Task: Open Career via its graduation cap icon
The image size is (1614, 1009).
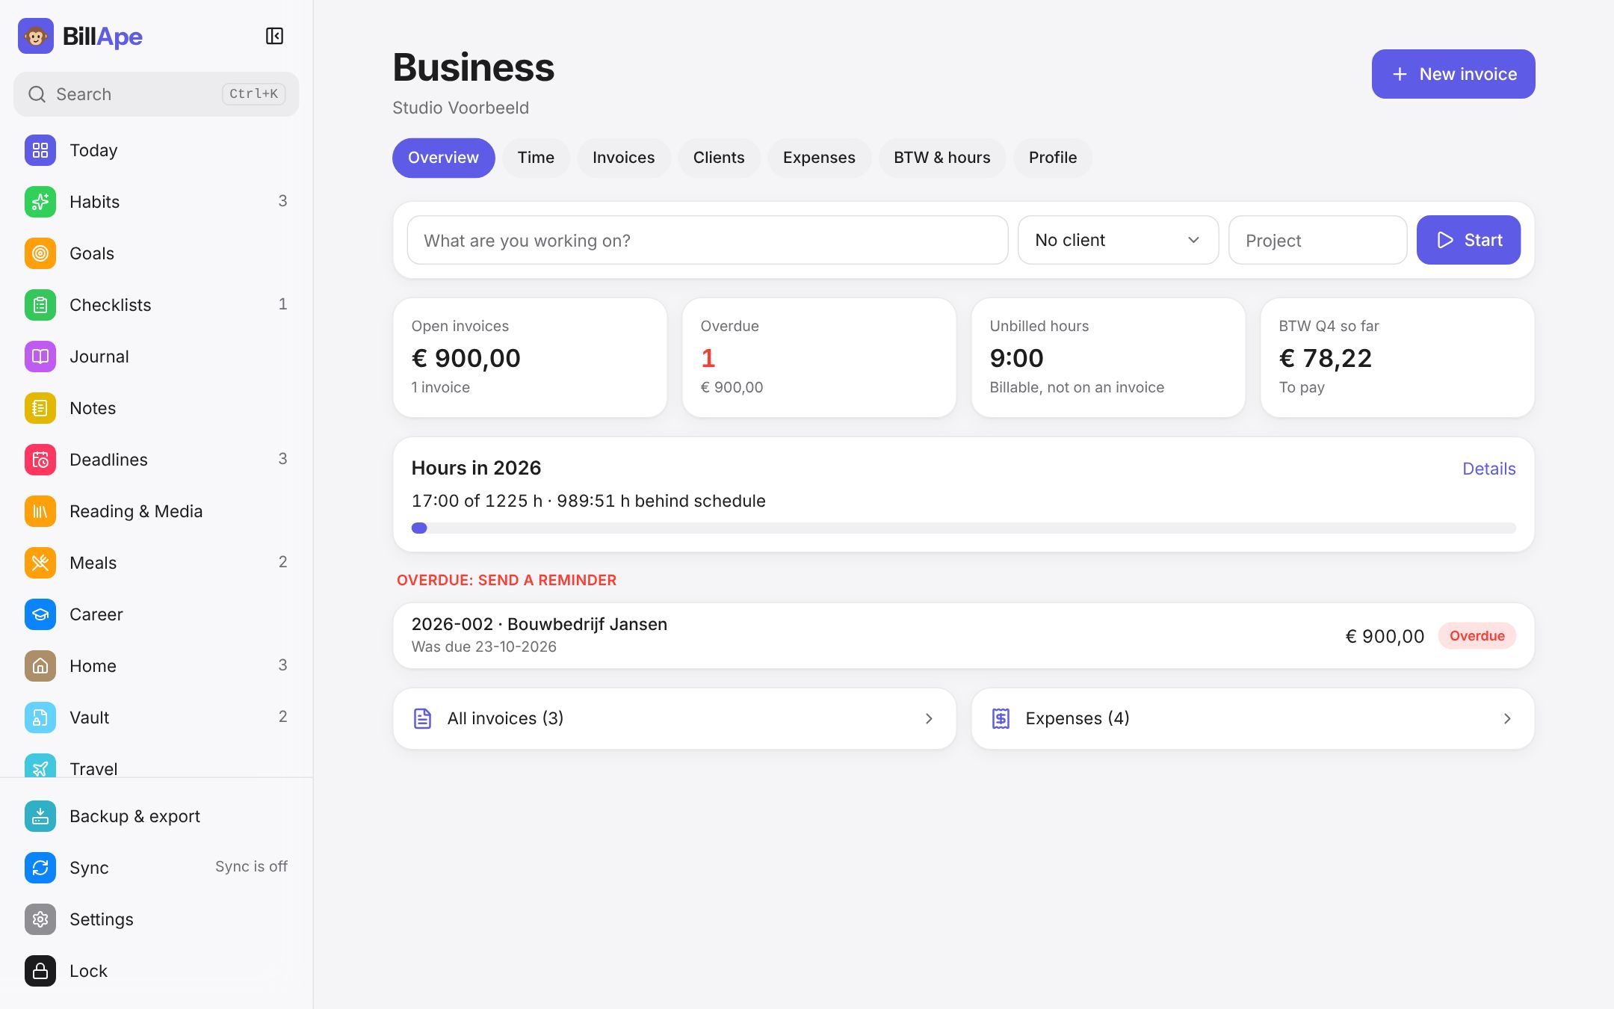Action: point(40,614)
